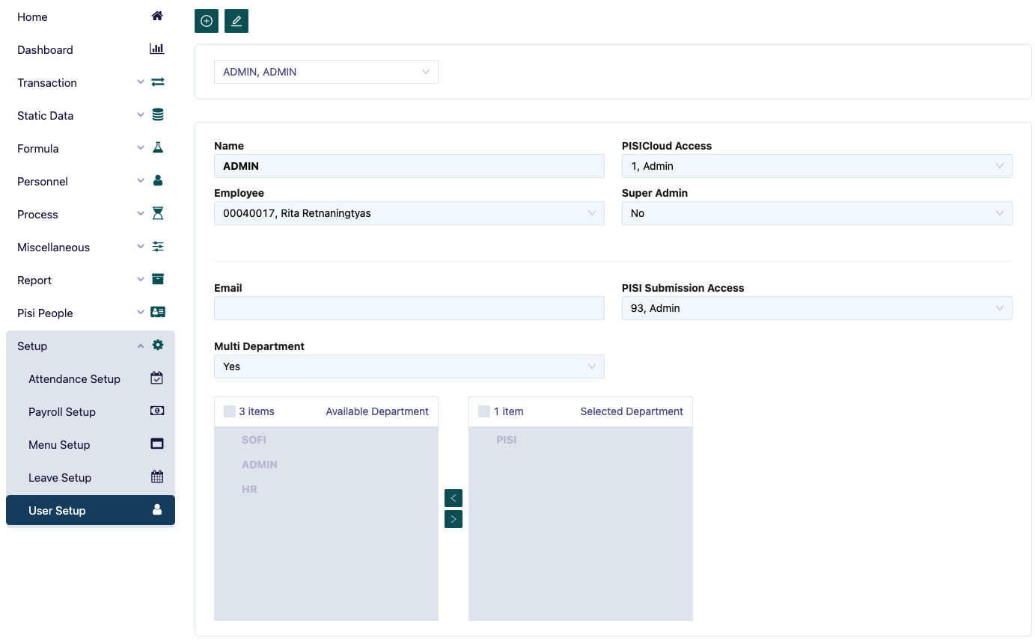Click the right arrow transfer button
Viewport: 1035px width, 641px height.
[453, 518]
